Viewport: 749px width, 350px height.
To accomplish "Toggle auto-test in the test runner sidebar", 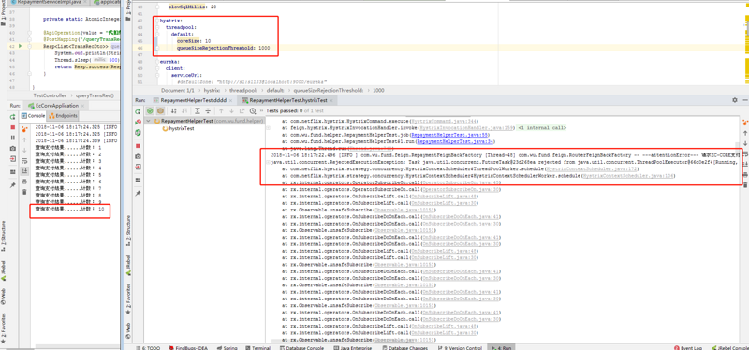I will click(138, 134).
